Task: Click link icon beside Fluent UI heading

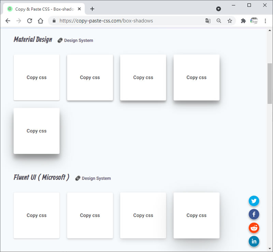Action: tap(78, 179)
